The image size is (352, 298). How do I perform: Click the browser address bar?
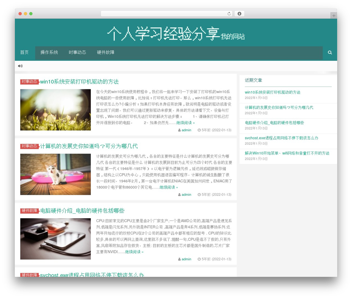[167, 14]
